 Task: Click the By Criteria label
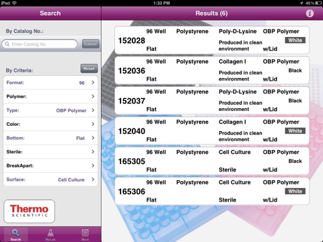click(x=20, y=71)
